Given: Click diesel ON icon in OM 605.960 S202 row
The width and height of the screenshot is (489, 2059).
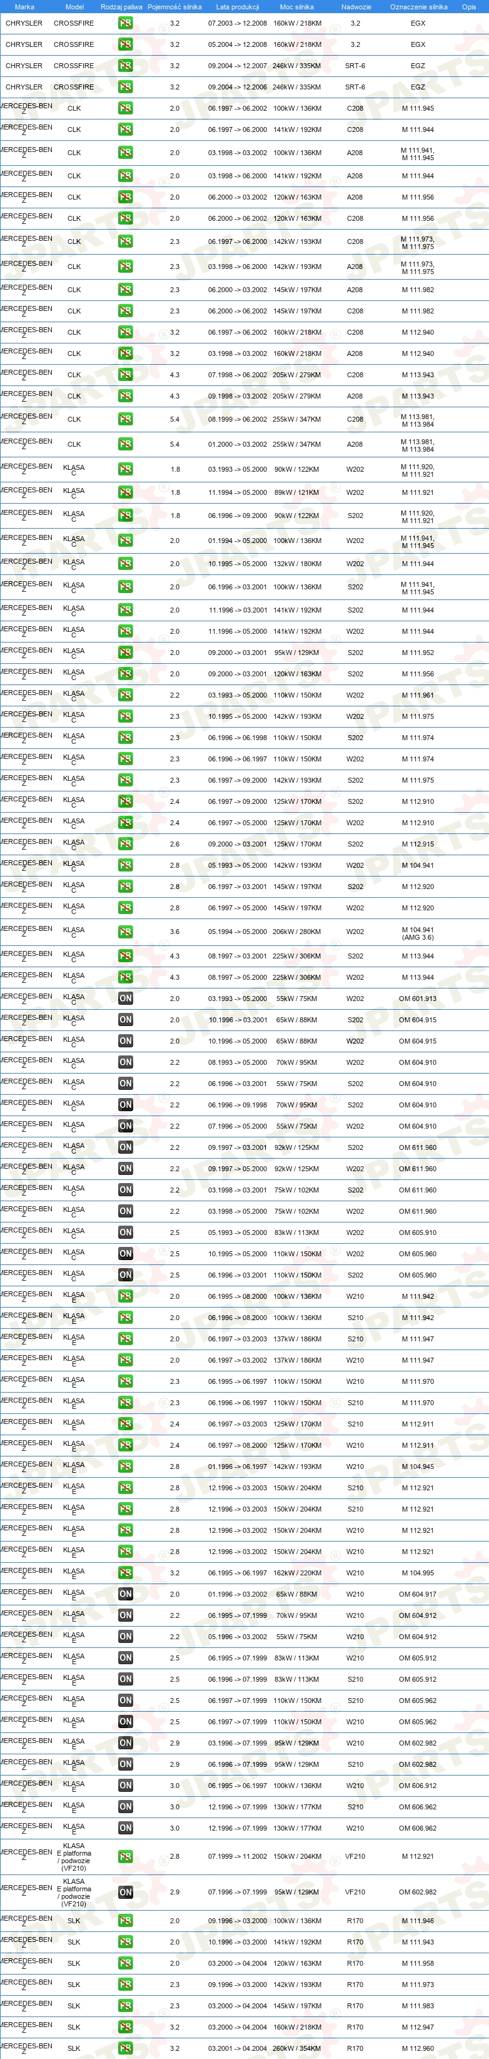Looking at the screenshot, I should coord(126,1275).
